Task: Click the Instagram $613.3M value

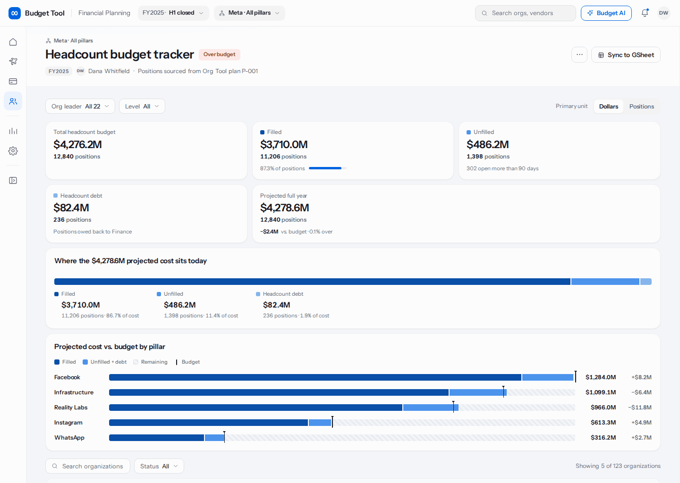Action: coord(603,423)
